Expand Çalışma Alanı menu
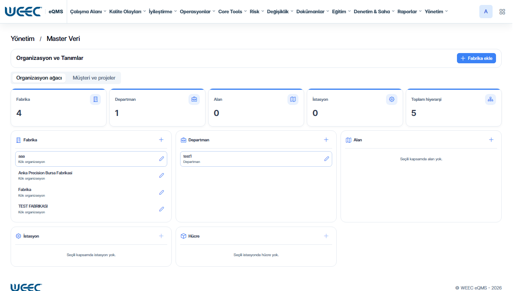The height and width of the screenshot is (291, 518). click(x=88, y=11)
